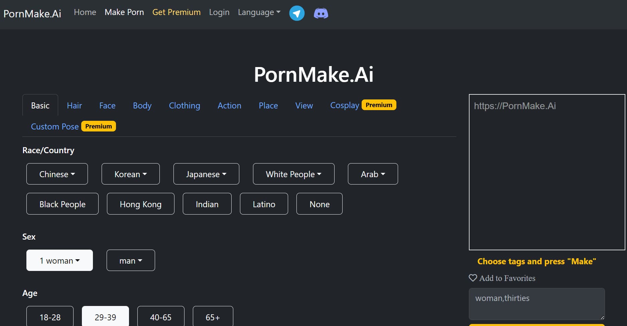The height and width of the screenshot is (326, 627).
Task: Click the heart Add to Favorites icon
Action: click(x=473, y=278)
